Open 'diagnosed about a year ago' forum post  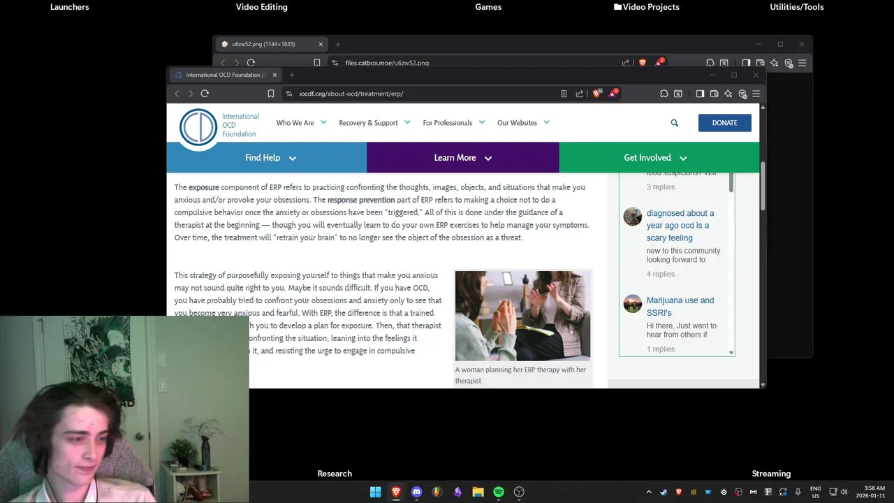point(680,226)
